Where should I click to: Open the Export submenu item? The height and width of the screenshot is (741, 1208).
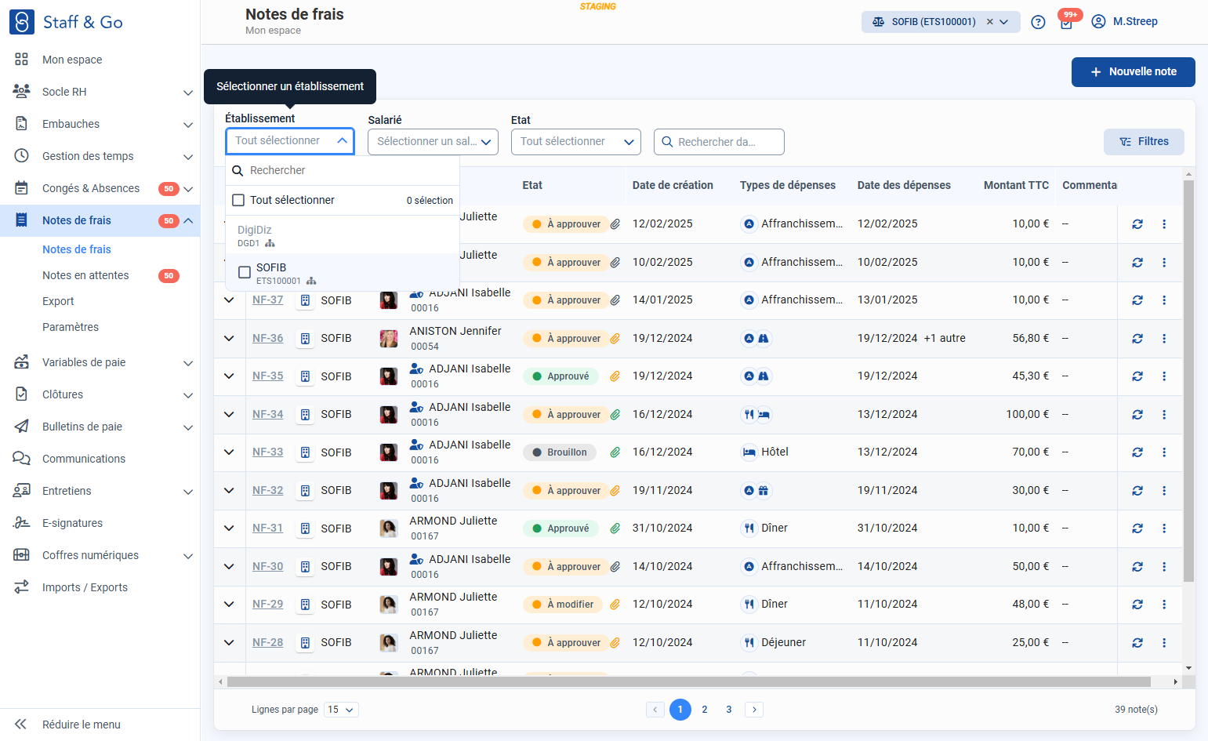point(58,301)
